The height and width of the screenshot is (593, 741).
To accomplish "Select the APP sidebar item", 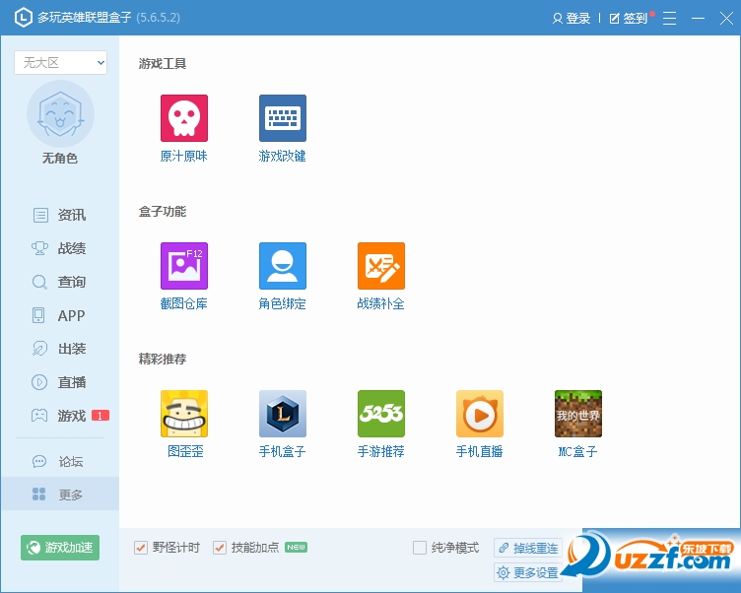I will point(59,315).
